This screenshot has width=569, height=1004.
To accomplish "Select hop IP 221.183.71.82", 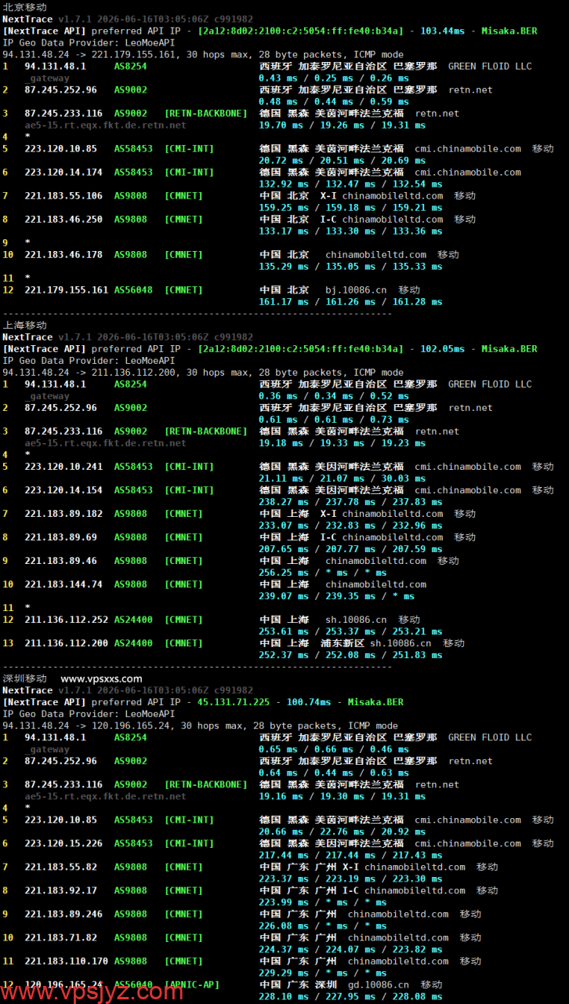I will tap(60, 937).
